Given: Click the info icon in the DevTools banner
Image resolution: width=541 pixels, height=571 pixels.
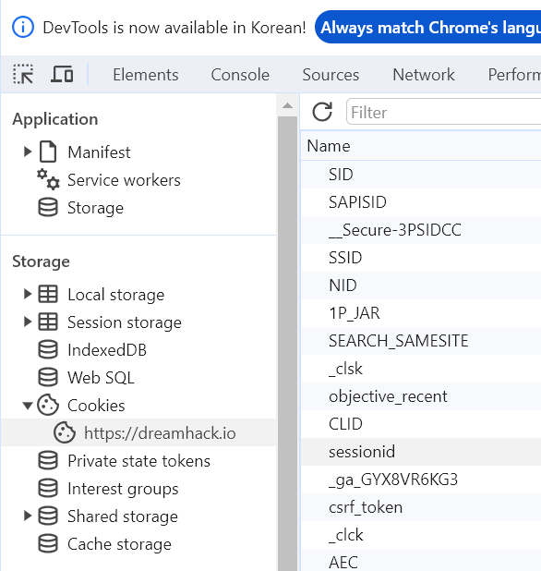Looking at the screenshot, I should click(x=23, y=28).
